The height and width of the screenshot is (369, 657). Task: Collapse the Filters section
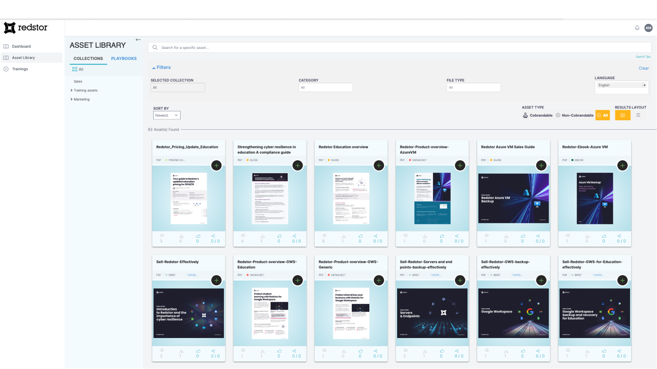[x=162, y=68]
